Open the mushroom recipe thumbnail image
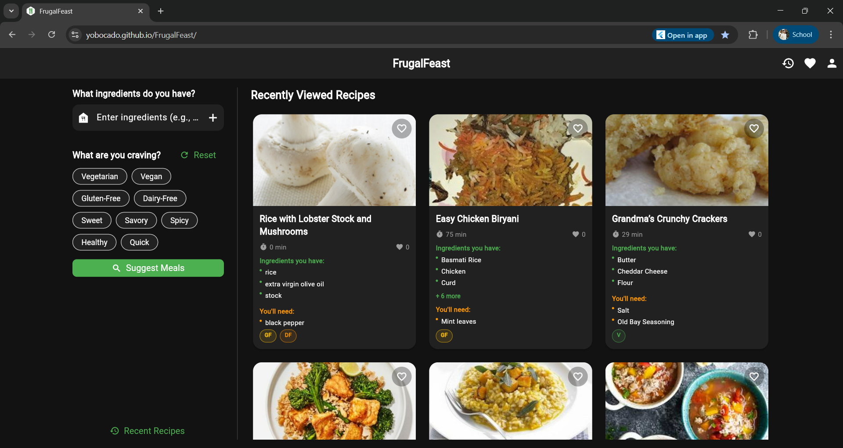The image size is (843, 448). [334, 160]
